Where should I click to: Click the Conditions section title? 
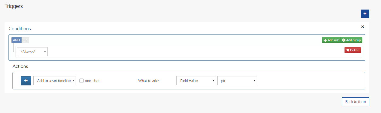pos(20,29)
